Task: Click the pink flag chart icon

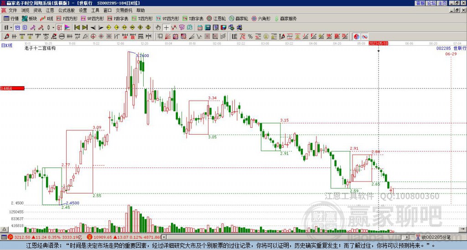Action: tap(67, 27)
